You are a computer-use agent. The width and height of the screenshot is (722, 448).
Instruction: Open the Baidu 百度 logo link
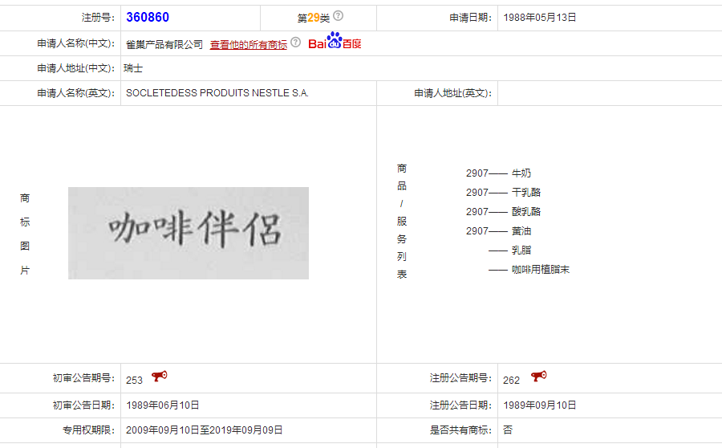(335, 41)
